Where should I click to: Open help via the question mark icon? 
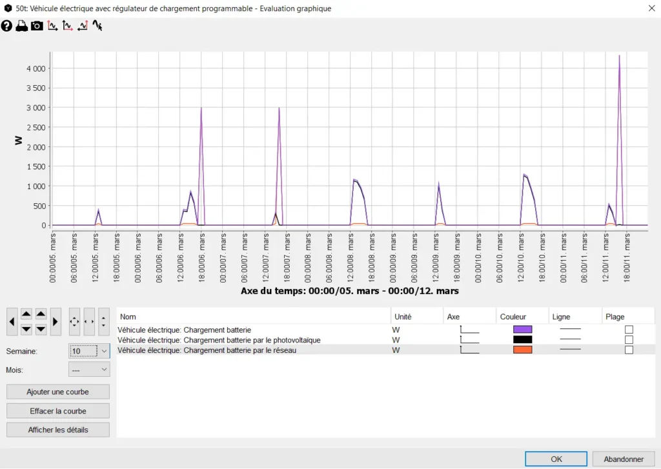(x=6, y=26)
